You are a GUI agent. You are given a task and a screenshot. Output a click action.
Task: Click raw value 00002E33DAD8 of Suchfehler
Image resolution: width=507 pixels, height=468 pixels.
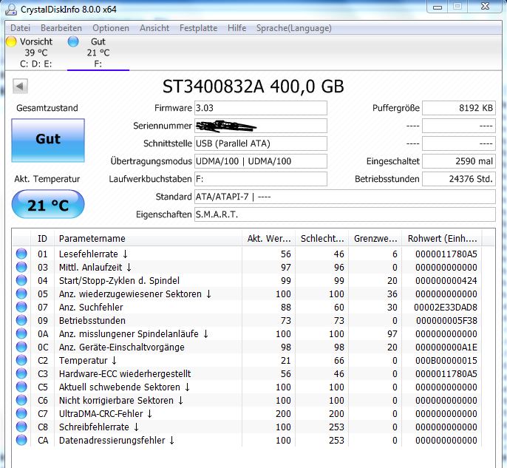[446, 307]
